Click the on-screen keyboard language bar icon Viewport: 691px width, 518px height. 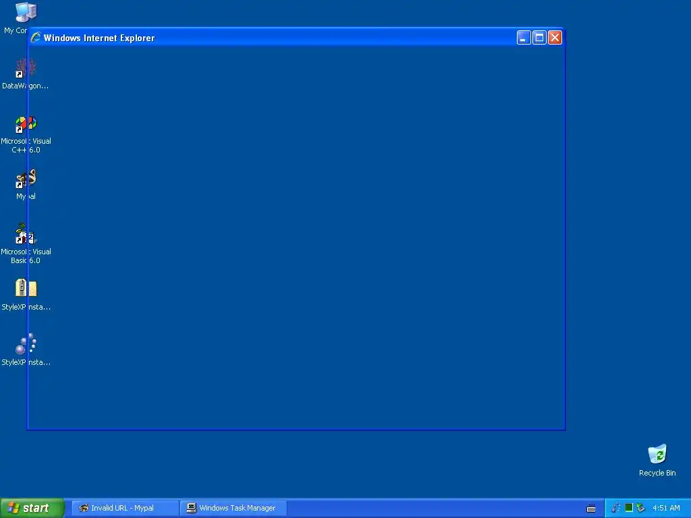(591, 509)
